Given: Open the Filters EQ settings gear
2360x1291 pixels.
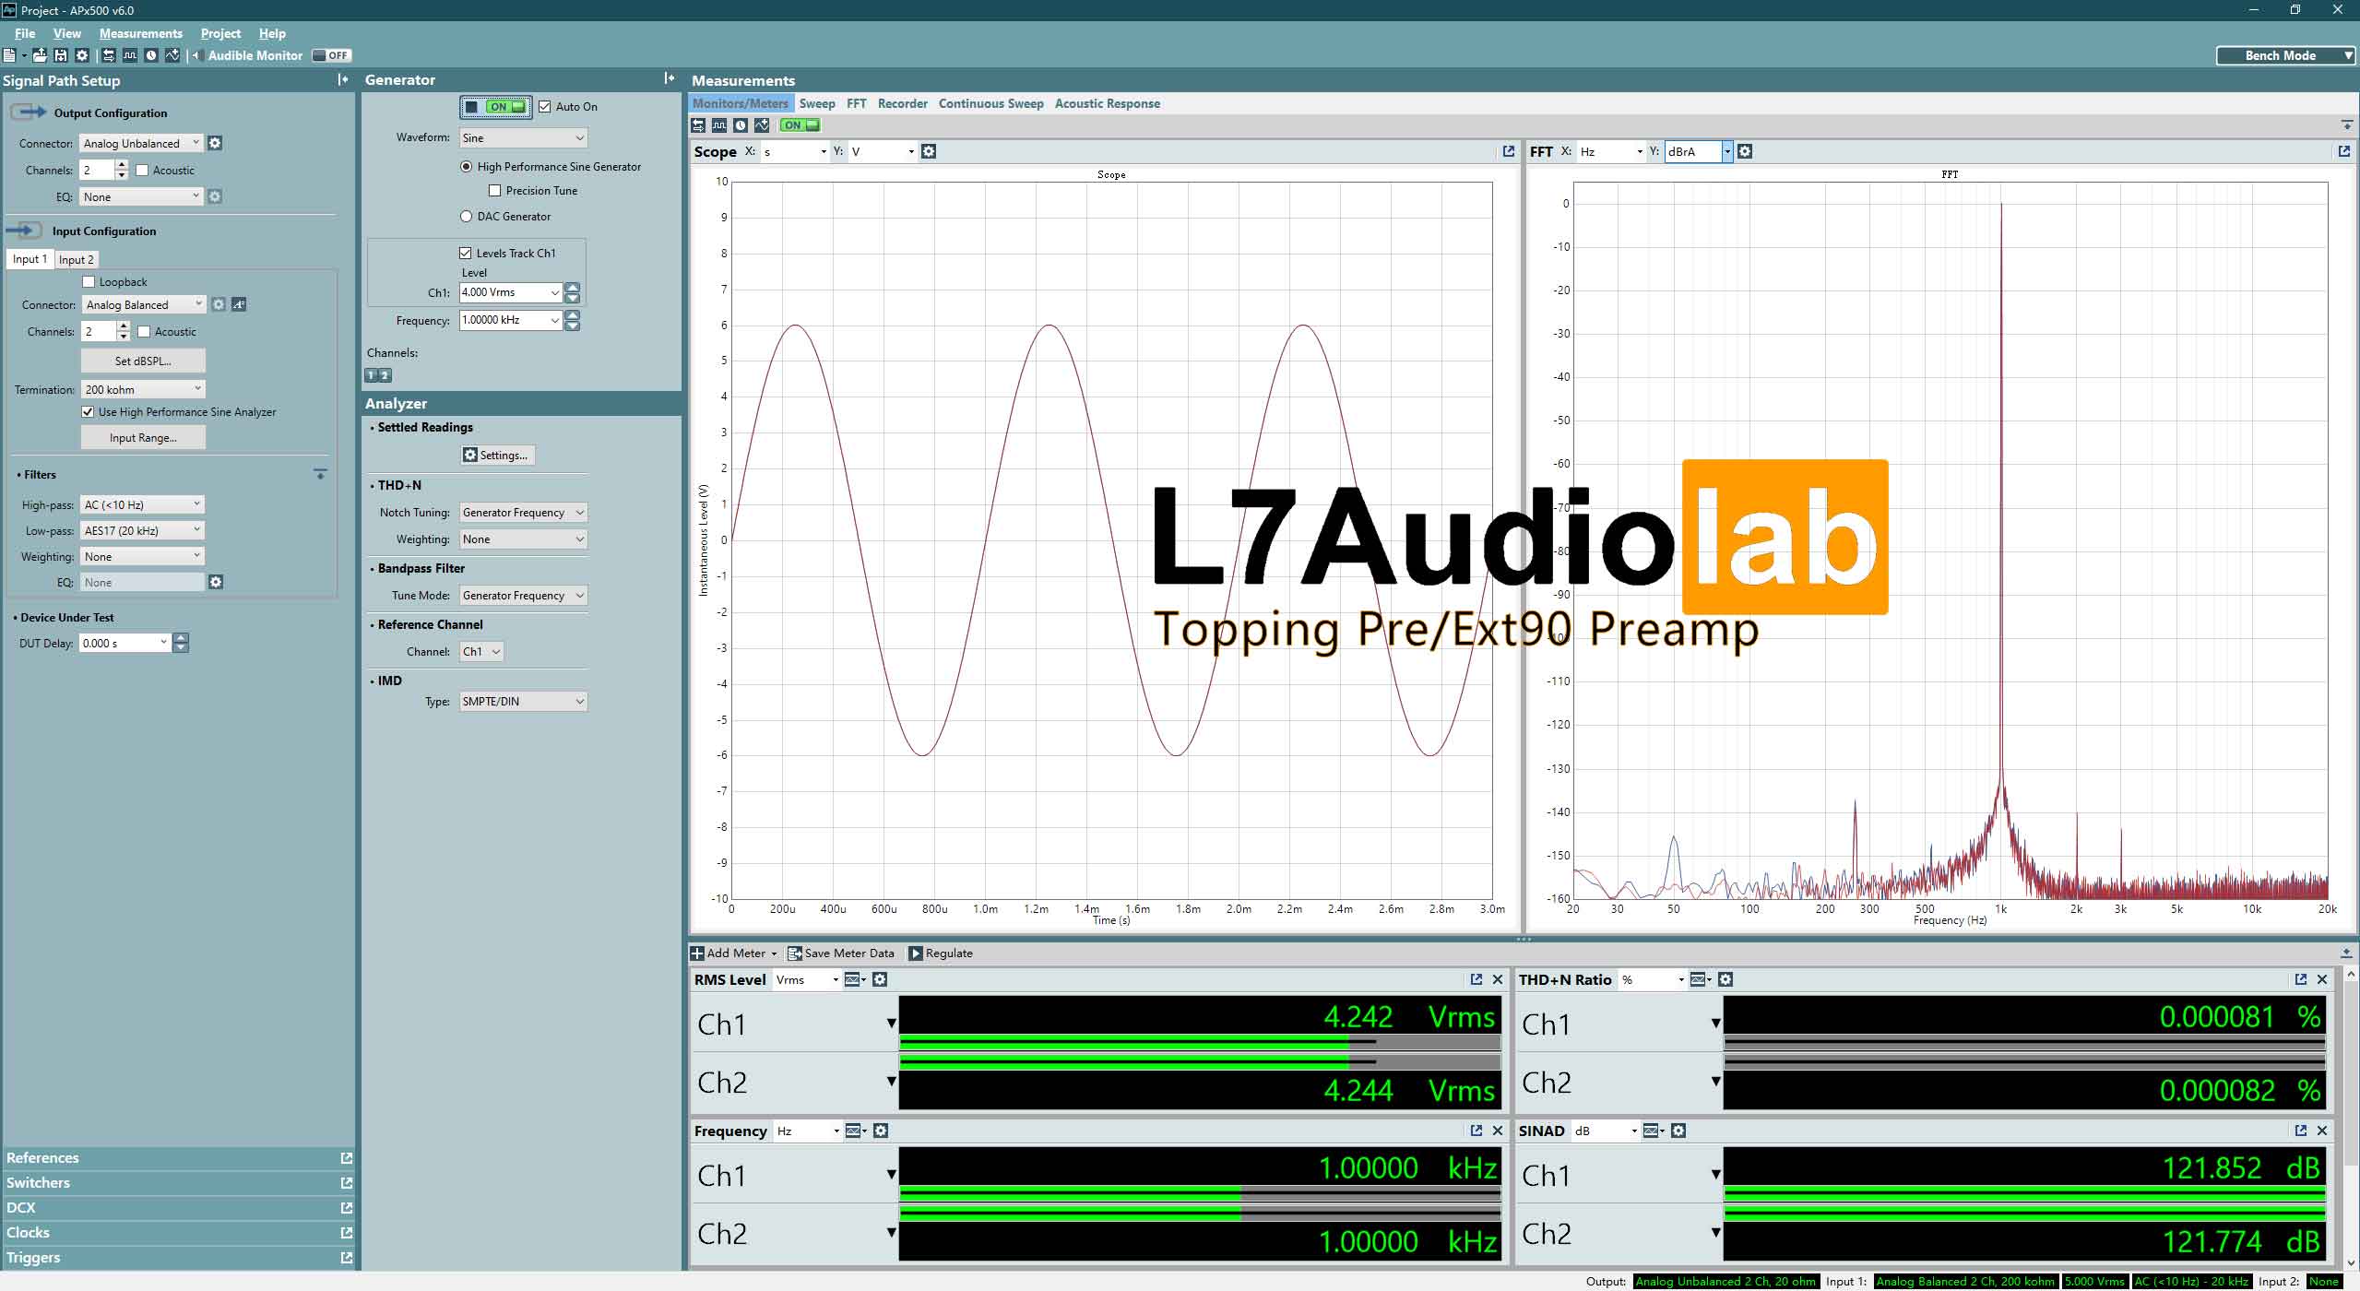Looking at the screenshot, I should (x=216, y=582).
